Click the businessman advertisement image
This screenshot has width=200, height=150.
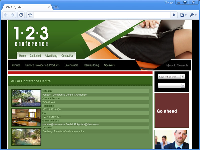tap(172, 139)
